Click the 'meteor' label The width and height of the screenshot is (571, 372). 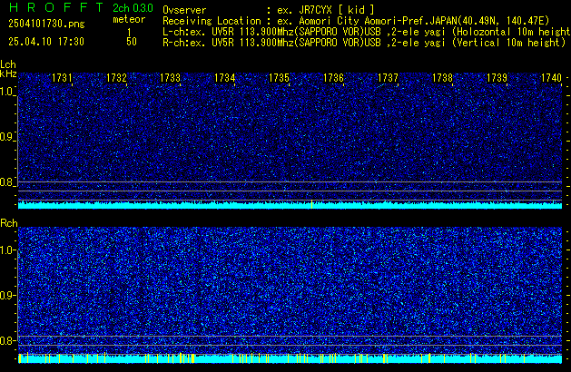click(129, 19)
